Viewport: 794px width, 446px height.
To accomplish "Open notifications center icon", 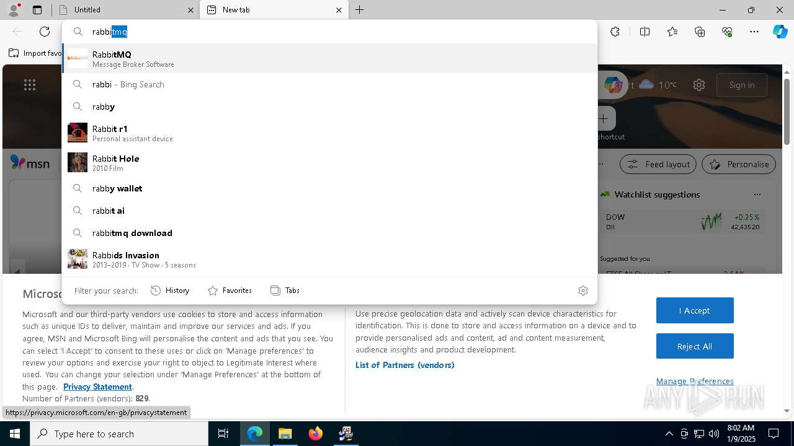I will pyautogui.click(x=774, y=434).
